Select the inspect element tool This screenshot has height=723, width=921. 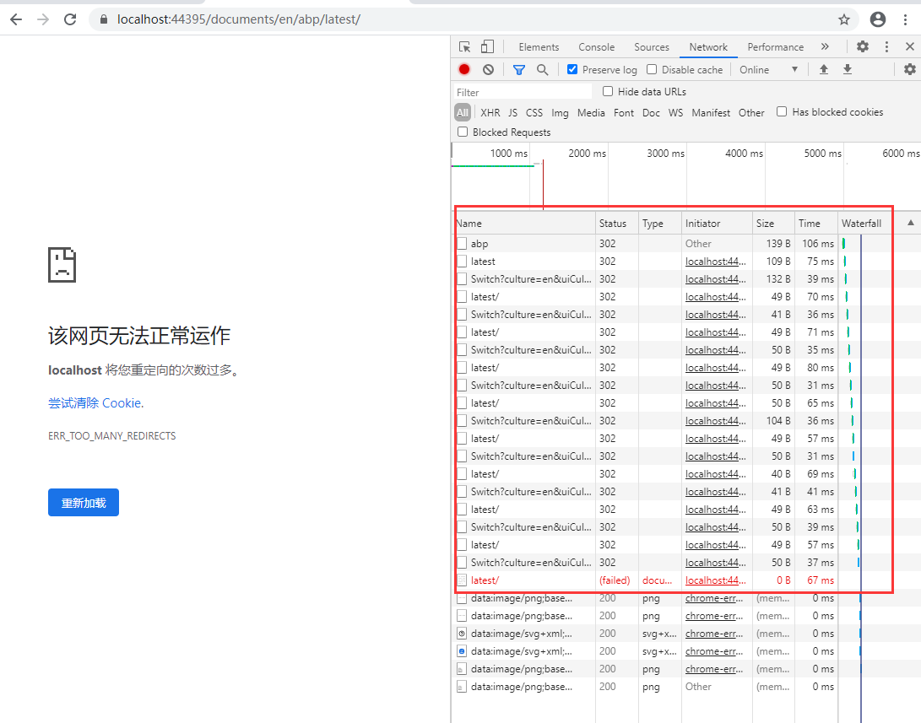(x=465, y=46)
